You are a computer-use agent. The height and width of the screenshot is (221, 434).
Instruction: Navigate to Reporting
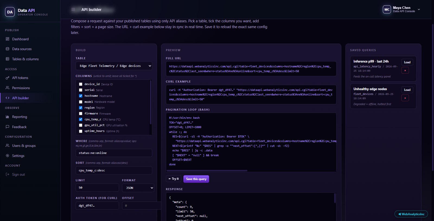point(20,117)
